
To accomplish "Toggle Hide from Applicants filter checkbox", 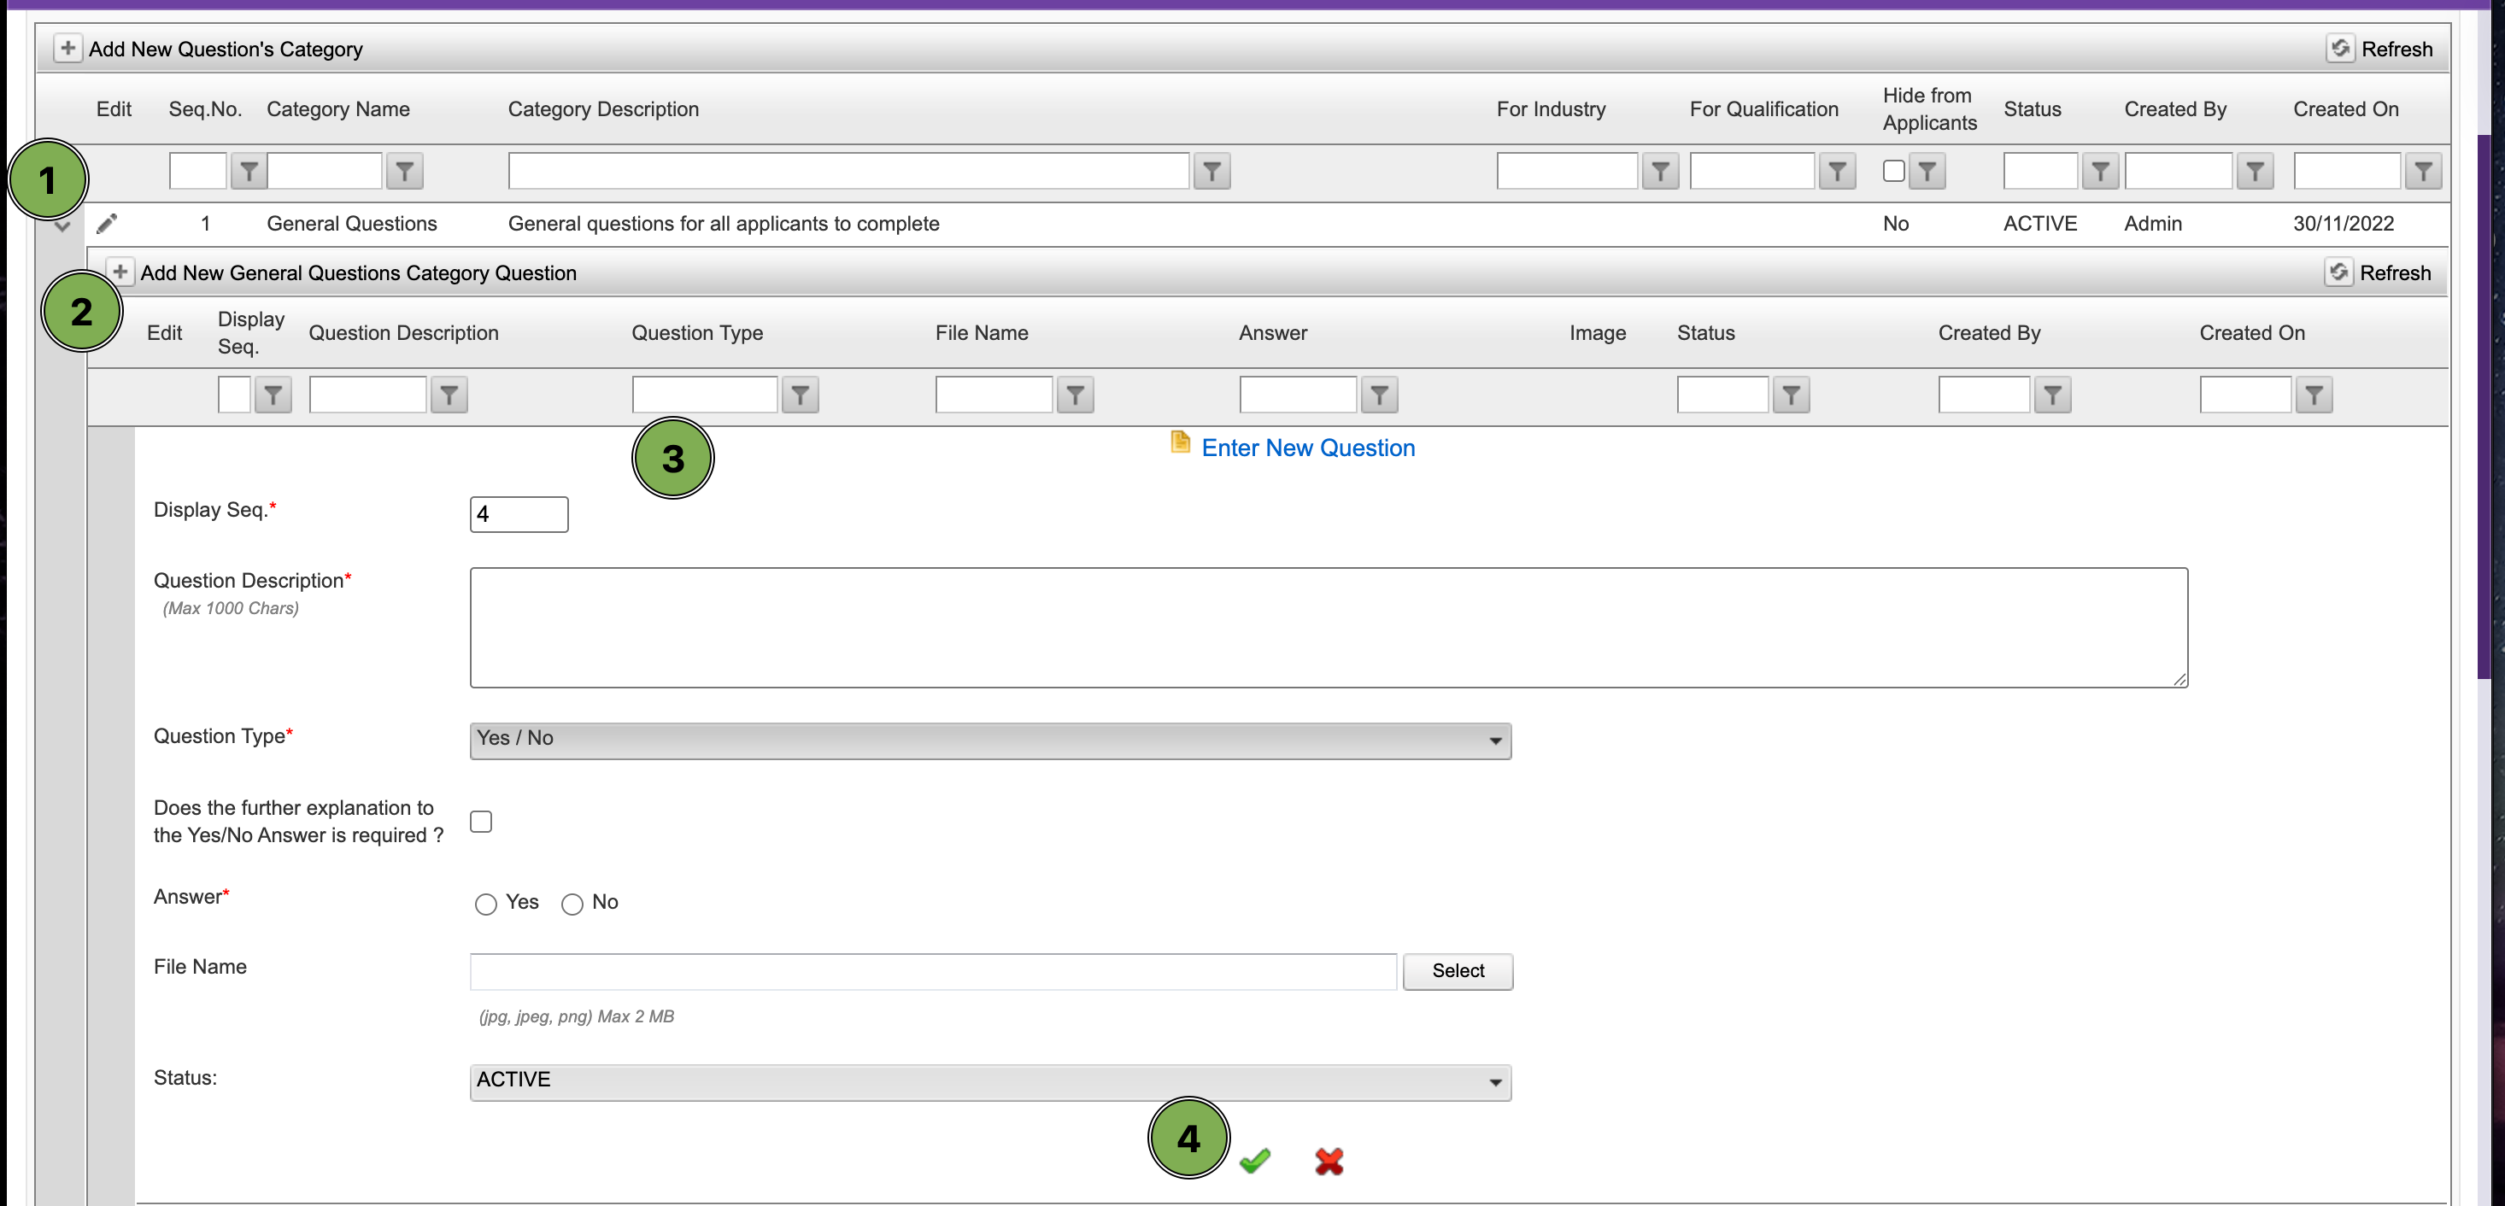I will [x=1893, y=171].
